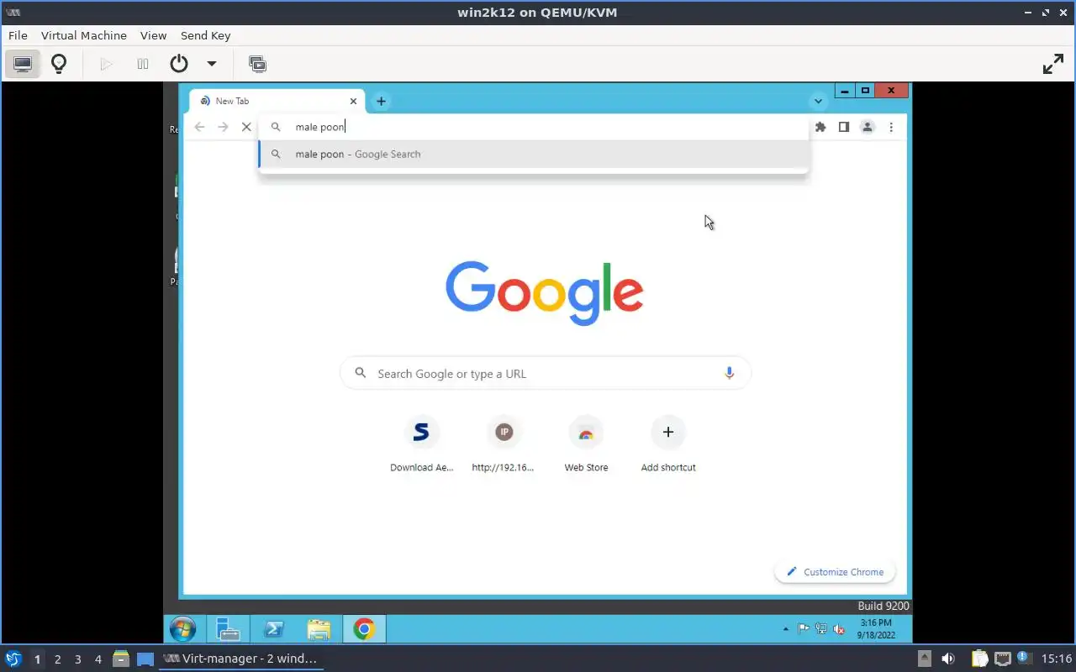This screenshot has height=672, width=1076.
Task: Open the View menu
Action: point(153,35)
